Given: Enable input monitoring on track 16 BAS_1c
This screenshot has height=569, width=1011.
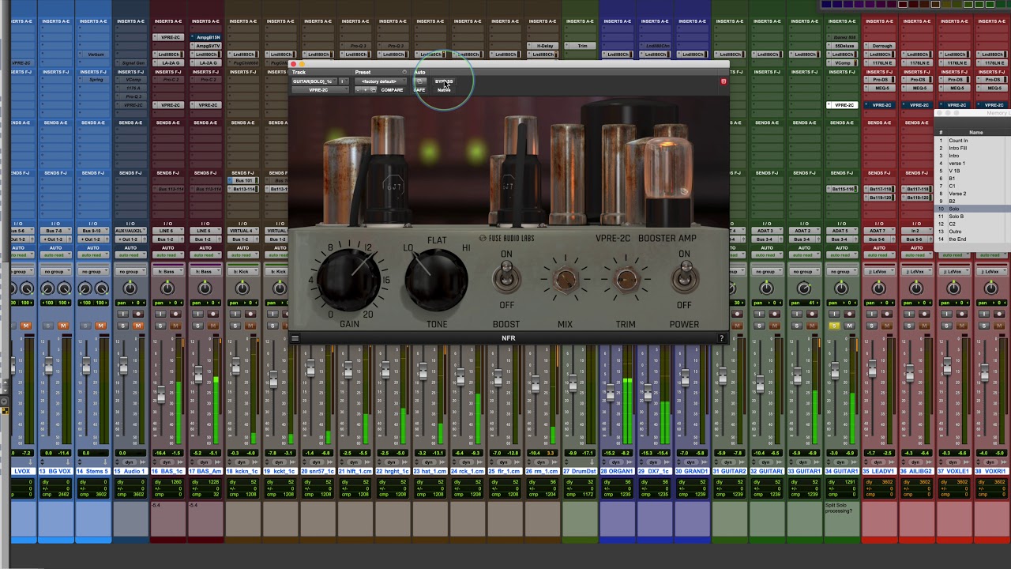Looking at the screenshot, I should (x=160, y=314).
